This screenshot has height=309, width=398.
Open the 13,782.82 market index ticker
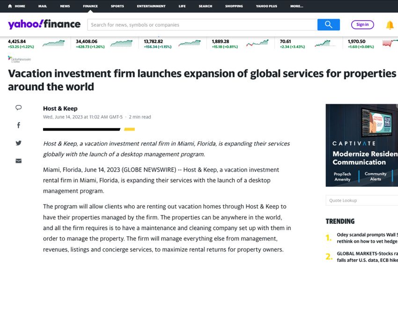tap(172, 44)
